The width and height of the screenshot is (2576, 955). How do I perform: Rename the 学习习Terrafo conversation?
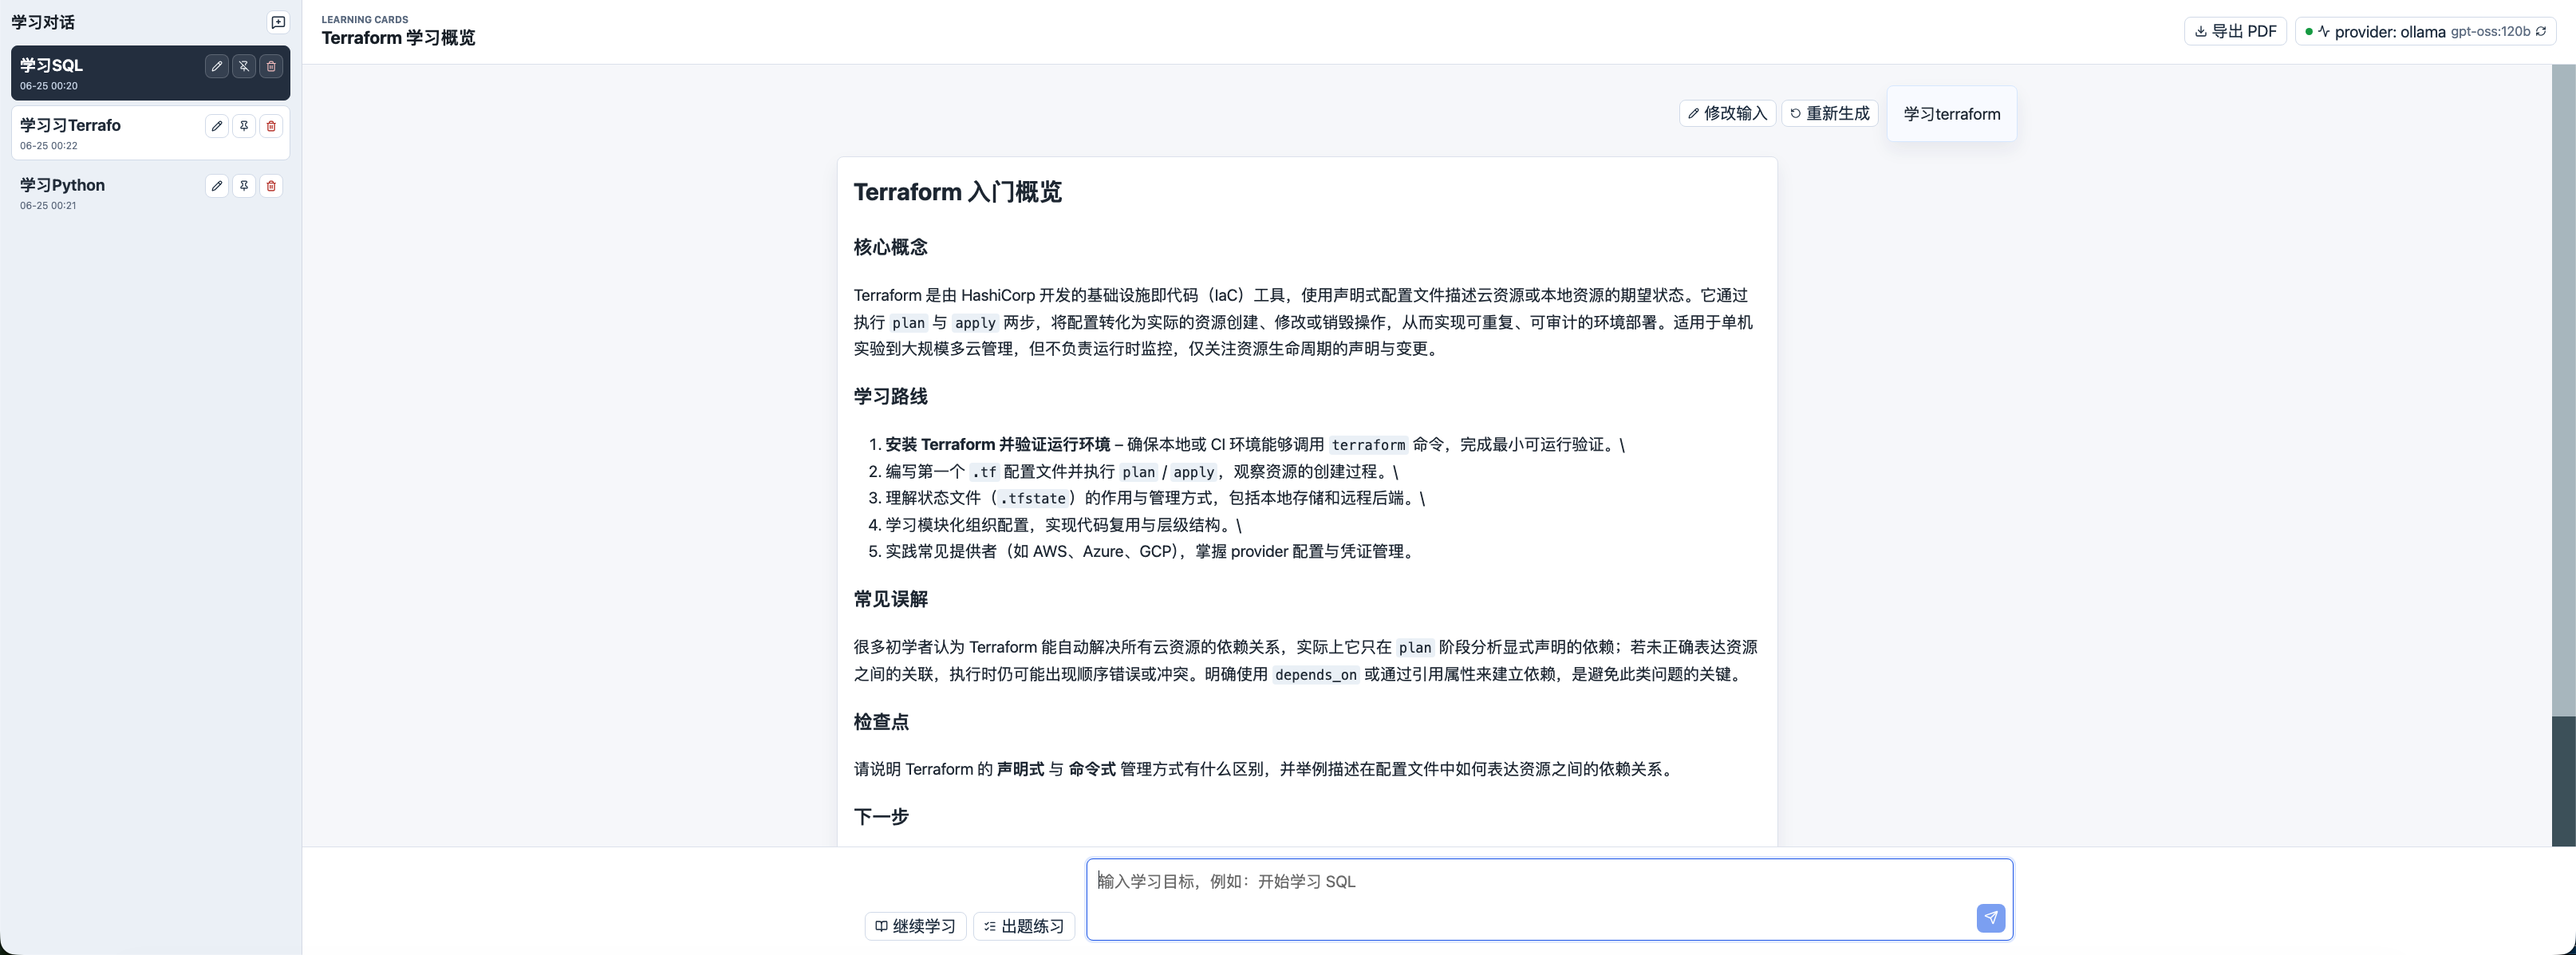coord(217,126)
